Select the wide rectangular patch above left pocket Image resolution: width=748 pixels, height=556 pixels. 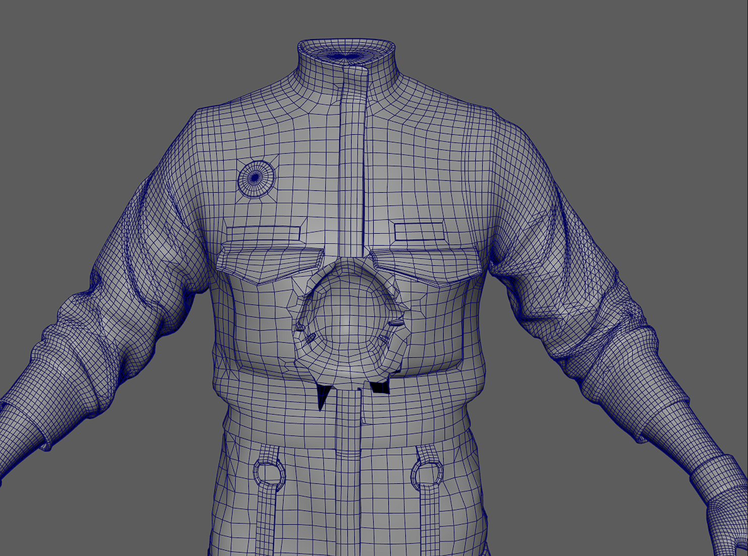[x=263, y=234]
